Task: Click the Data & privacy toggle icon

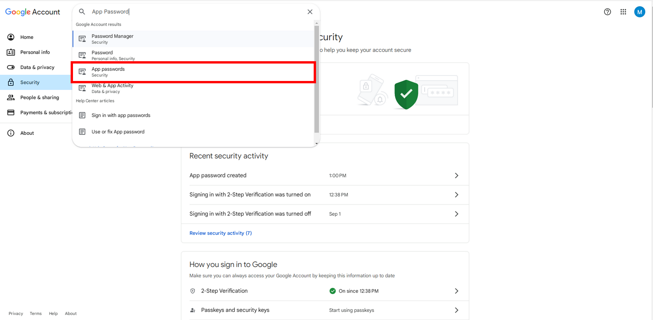Action: point(11,67)
